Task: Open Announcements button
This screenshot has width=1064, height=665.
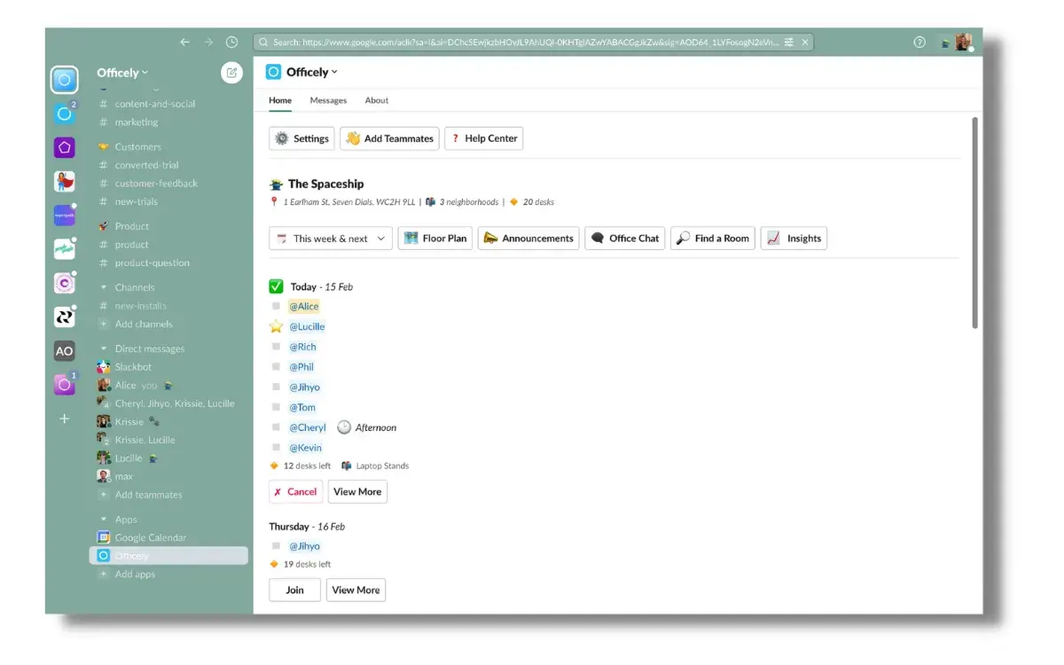Action: point(528,239)
